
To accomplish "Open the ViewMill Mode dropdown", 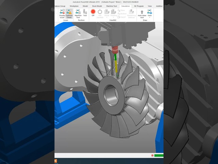I will 107,13.
